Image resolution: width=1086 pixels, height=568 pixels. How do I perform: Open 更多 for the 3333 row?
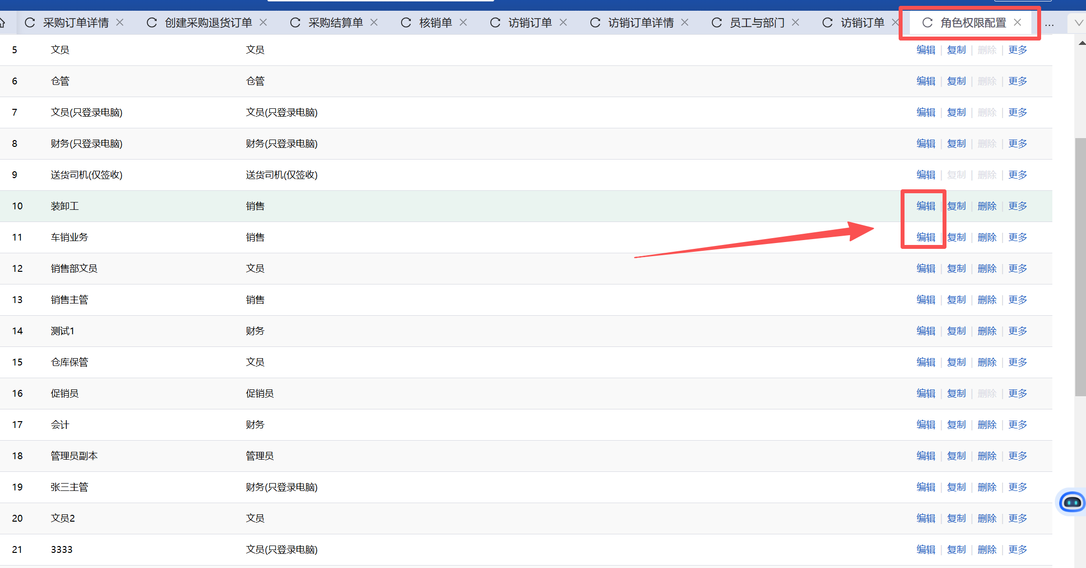(1018, 549)
